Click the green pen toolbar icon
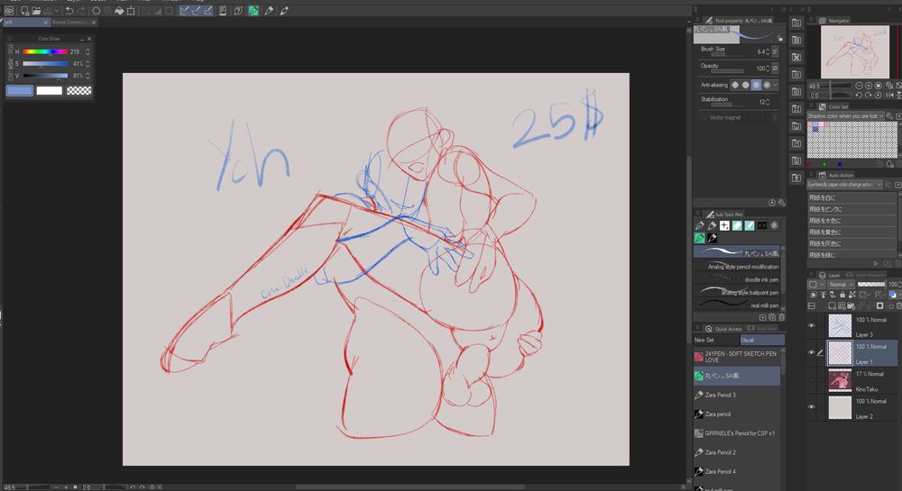The width and height of the screenshot is (902, 491). pyautogui.click(x=253, y=11)
